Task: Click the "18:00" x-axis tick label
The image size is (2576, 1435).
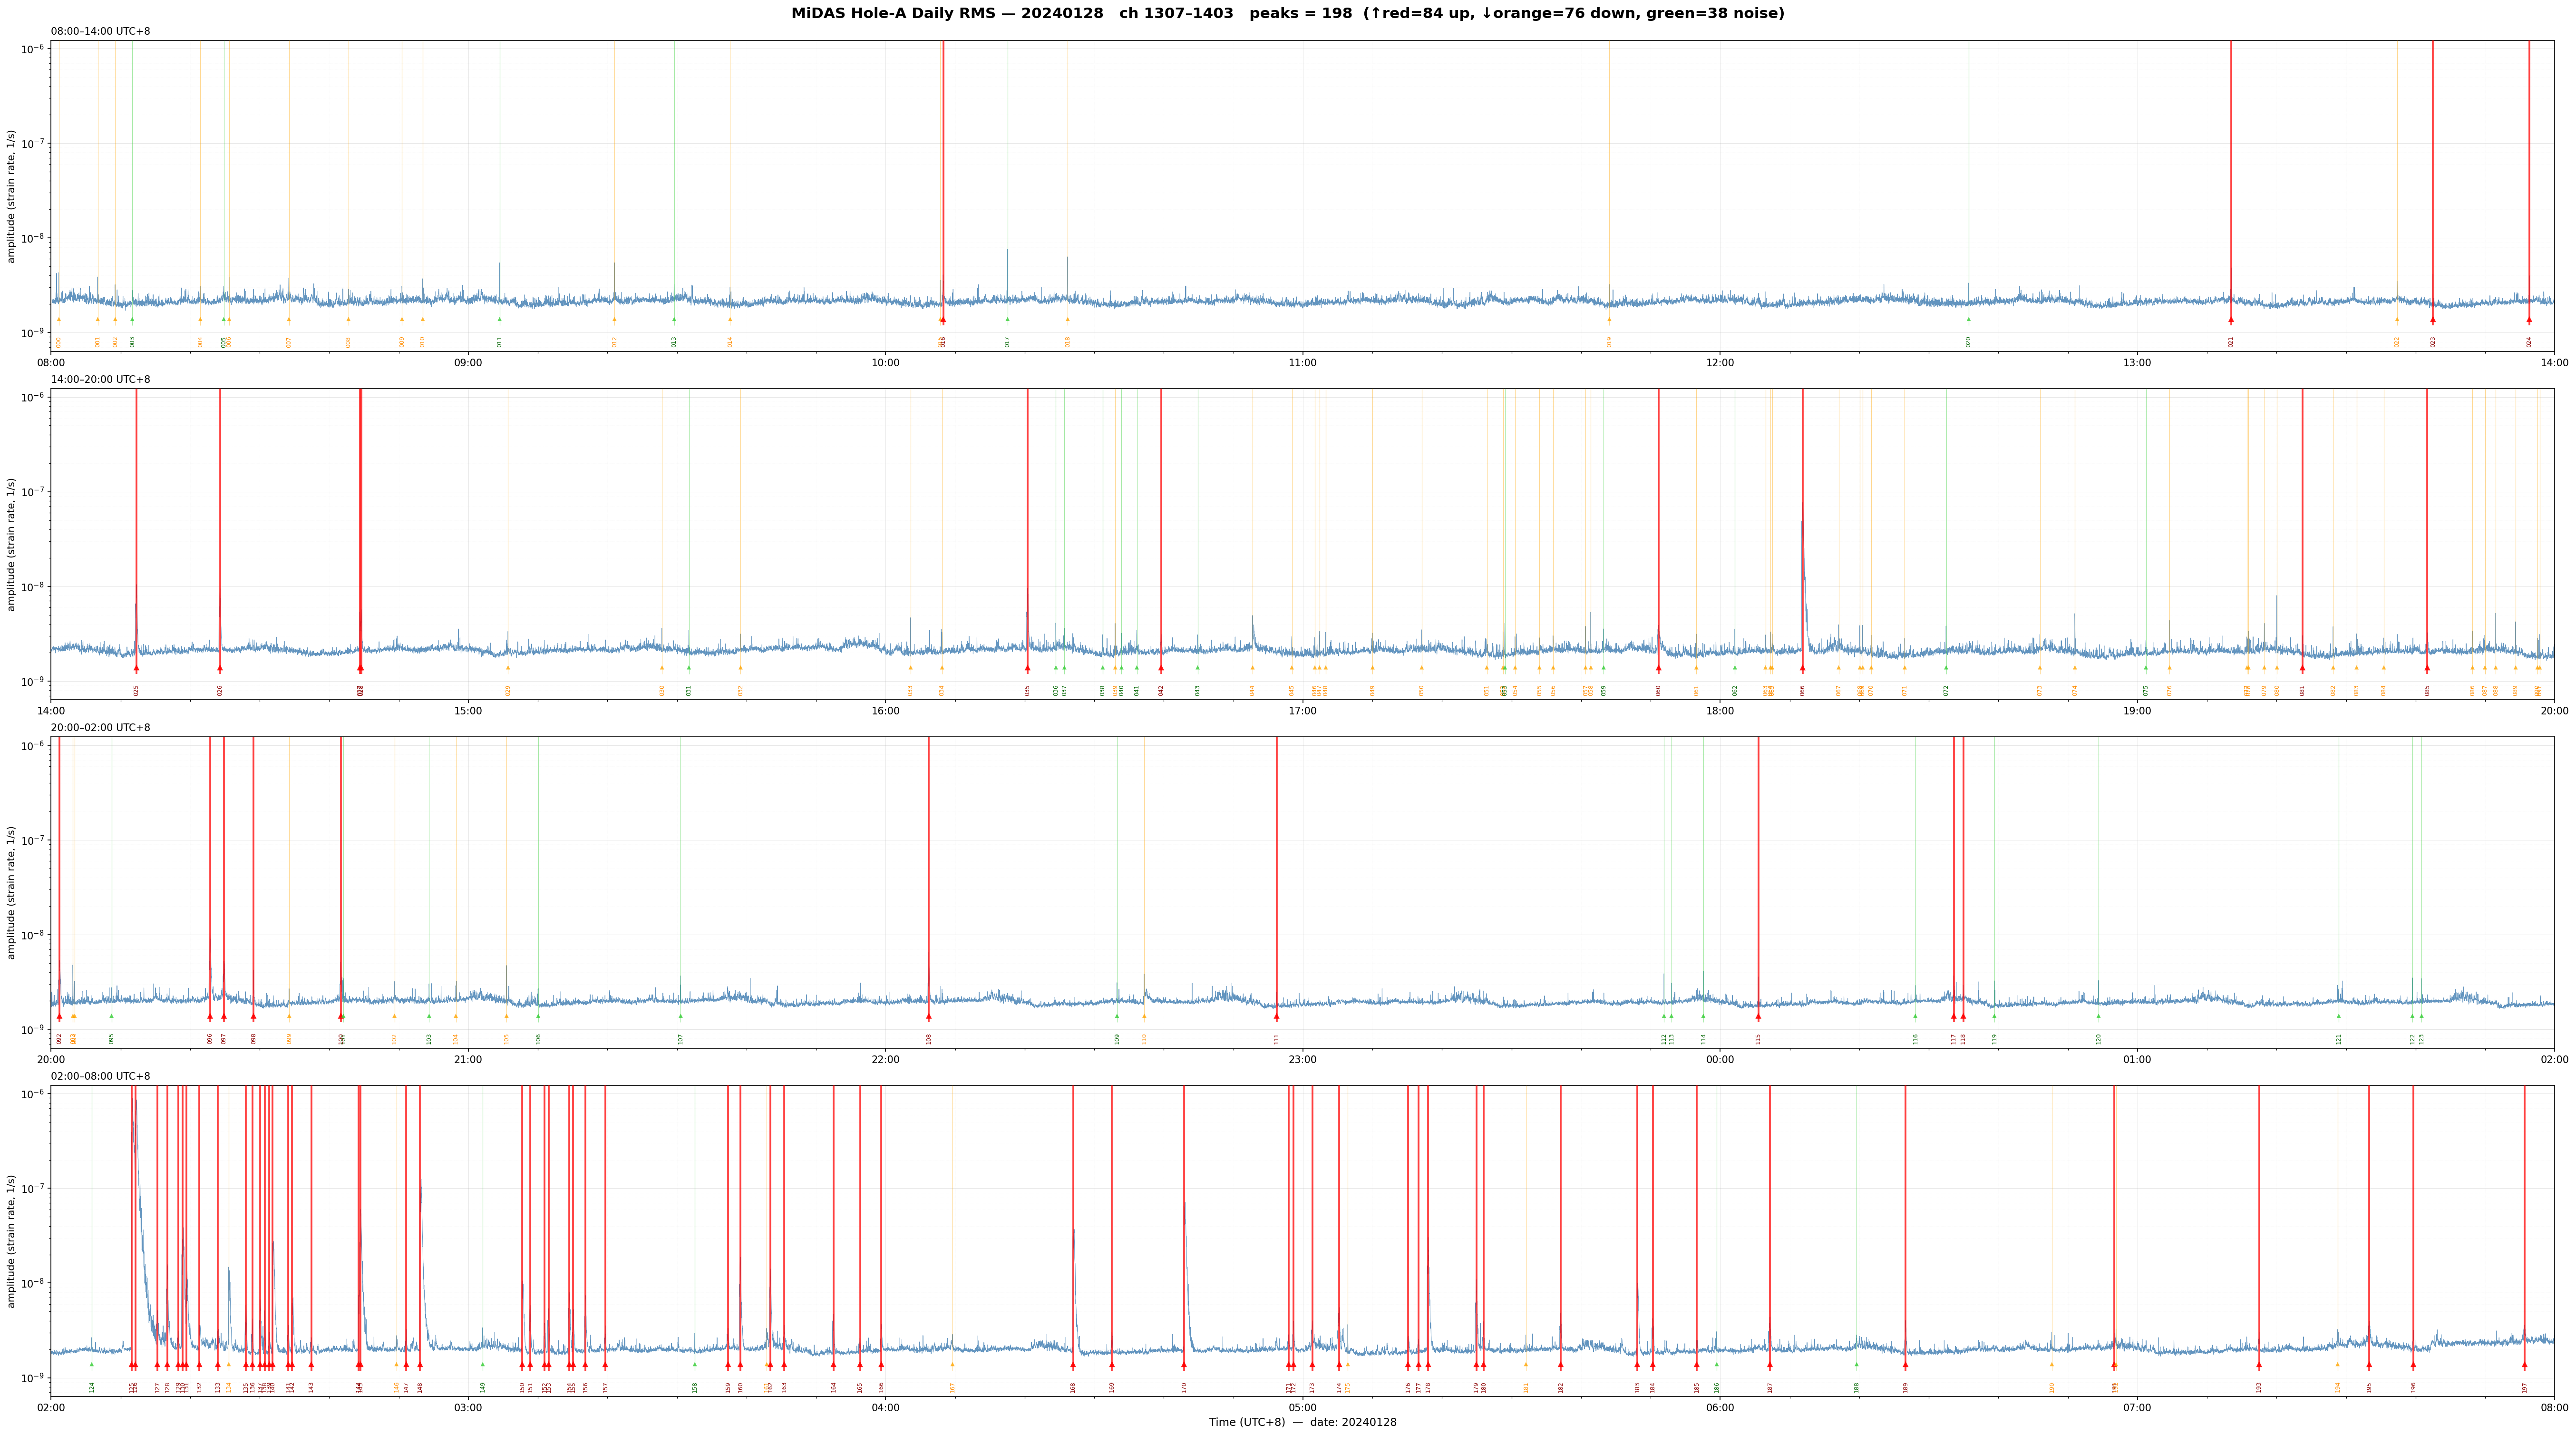Action: click(x=1720, y=711)
